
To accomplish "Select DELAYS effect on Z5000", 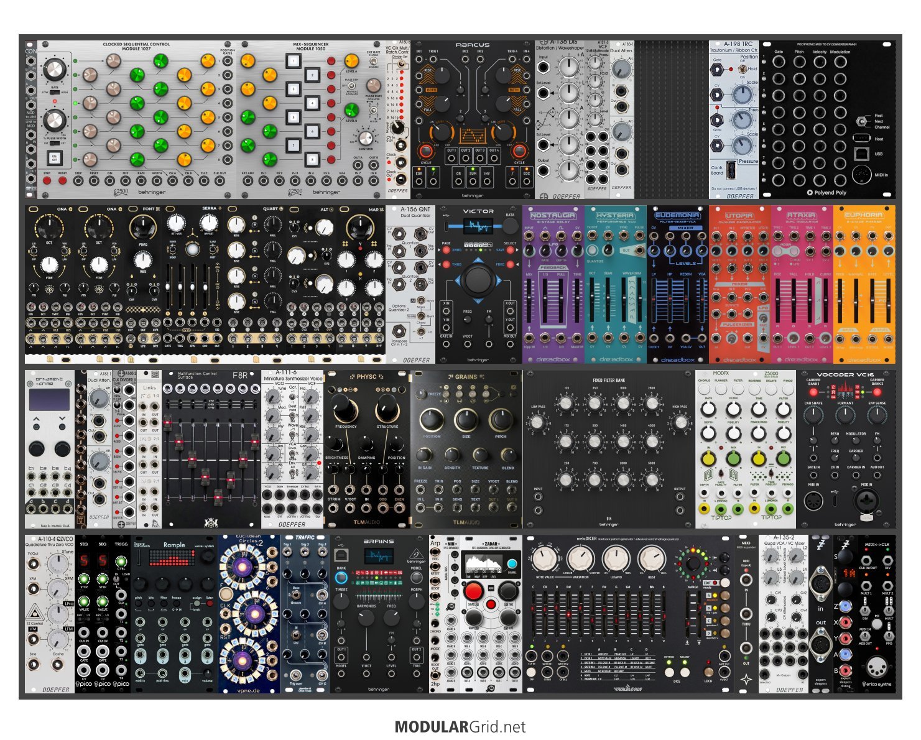I will [x=771, y=388].
